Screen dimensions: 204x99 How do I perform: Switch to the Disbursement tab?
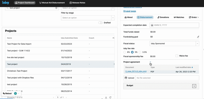tap(145, 17)
